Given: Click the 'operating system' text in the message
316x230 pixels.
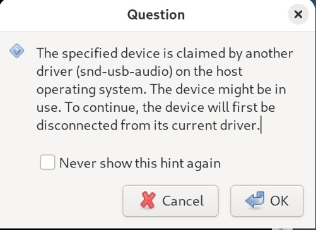Looking at the screenshot, I should 91,90.
